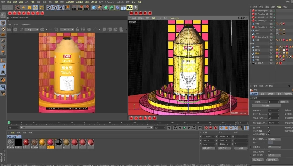293x166 pixels.
Task: Click the 帧率(FPS) field showing 30
Action: pyautogui.click(x=273, y=110)
